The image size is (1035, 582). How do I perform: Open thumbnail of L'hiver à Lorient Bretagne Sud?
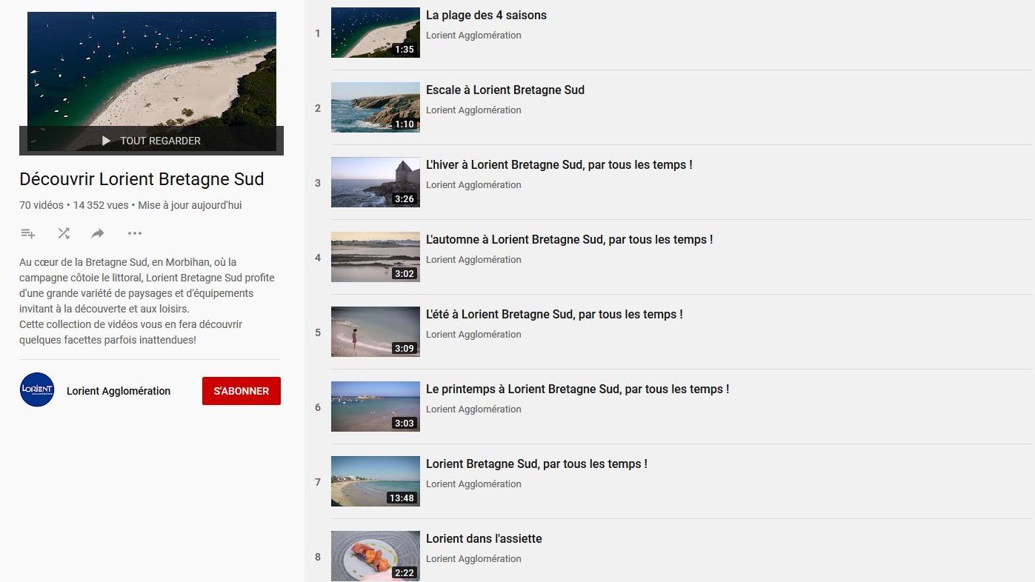click(x=376, y=182)
